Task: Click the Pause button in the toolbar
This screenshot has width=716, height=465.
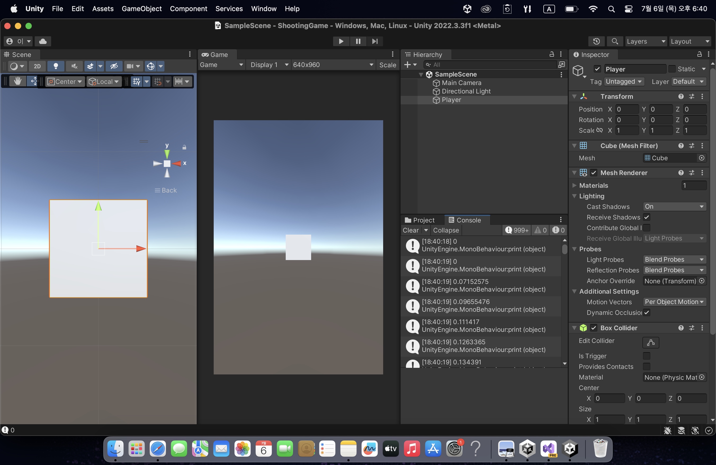Action: tap(358, 41)
